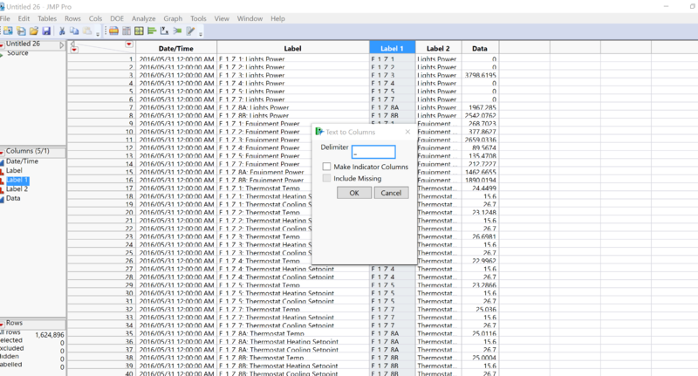Click the Text to Columns dialog title icon
Screen dimensions: 698x376
(319, 131)
